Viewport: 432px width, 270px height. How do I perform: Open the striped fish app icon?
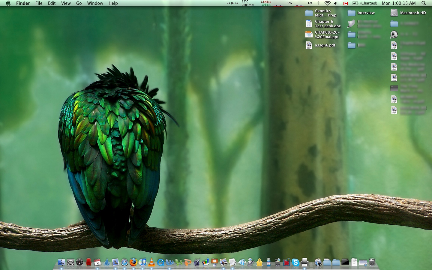click(242, 262)
